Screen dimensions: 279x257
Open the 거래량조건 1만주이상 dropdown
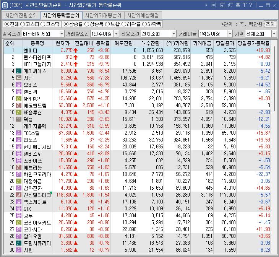(x=116, y=34)
